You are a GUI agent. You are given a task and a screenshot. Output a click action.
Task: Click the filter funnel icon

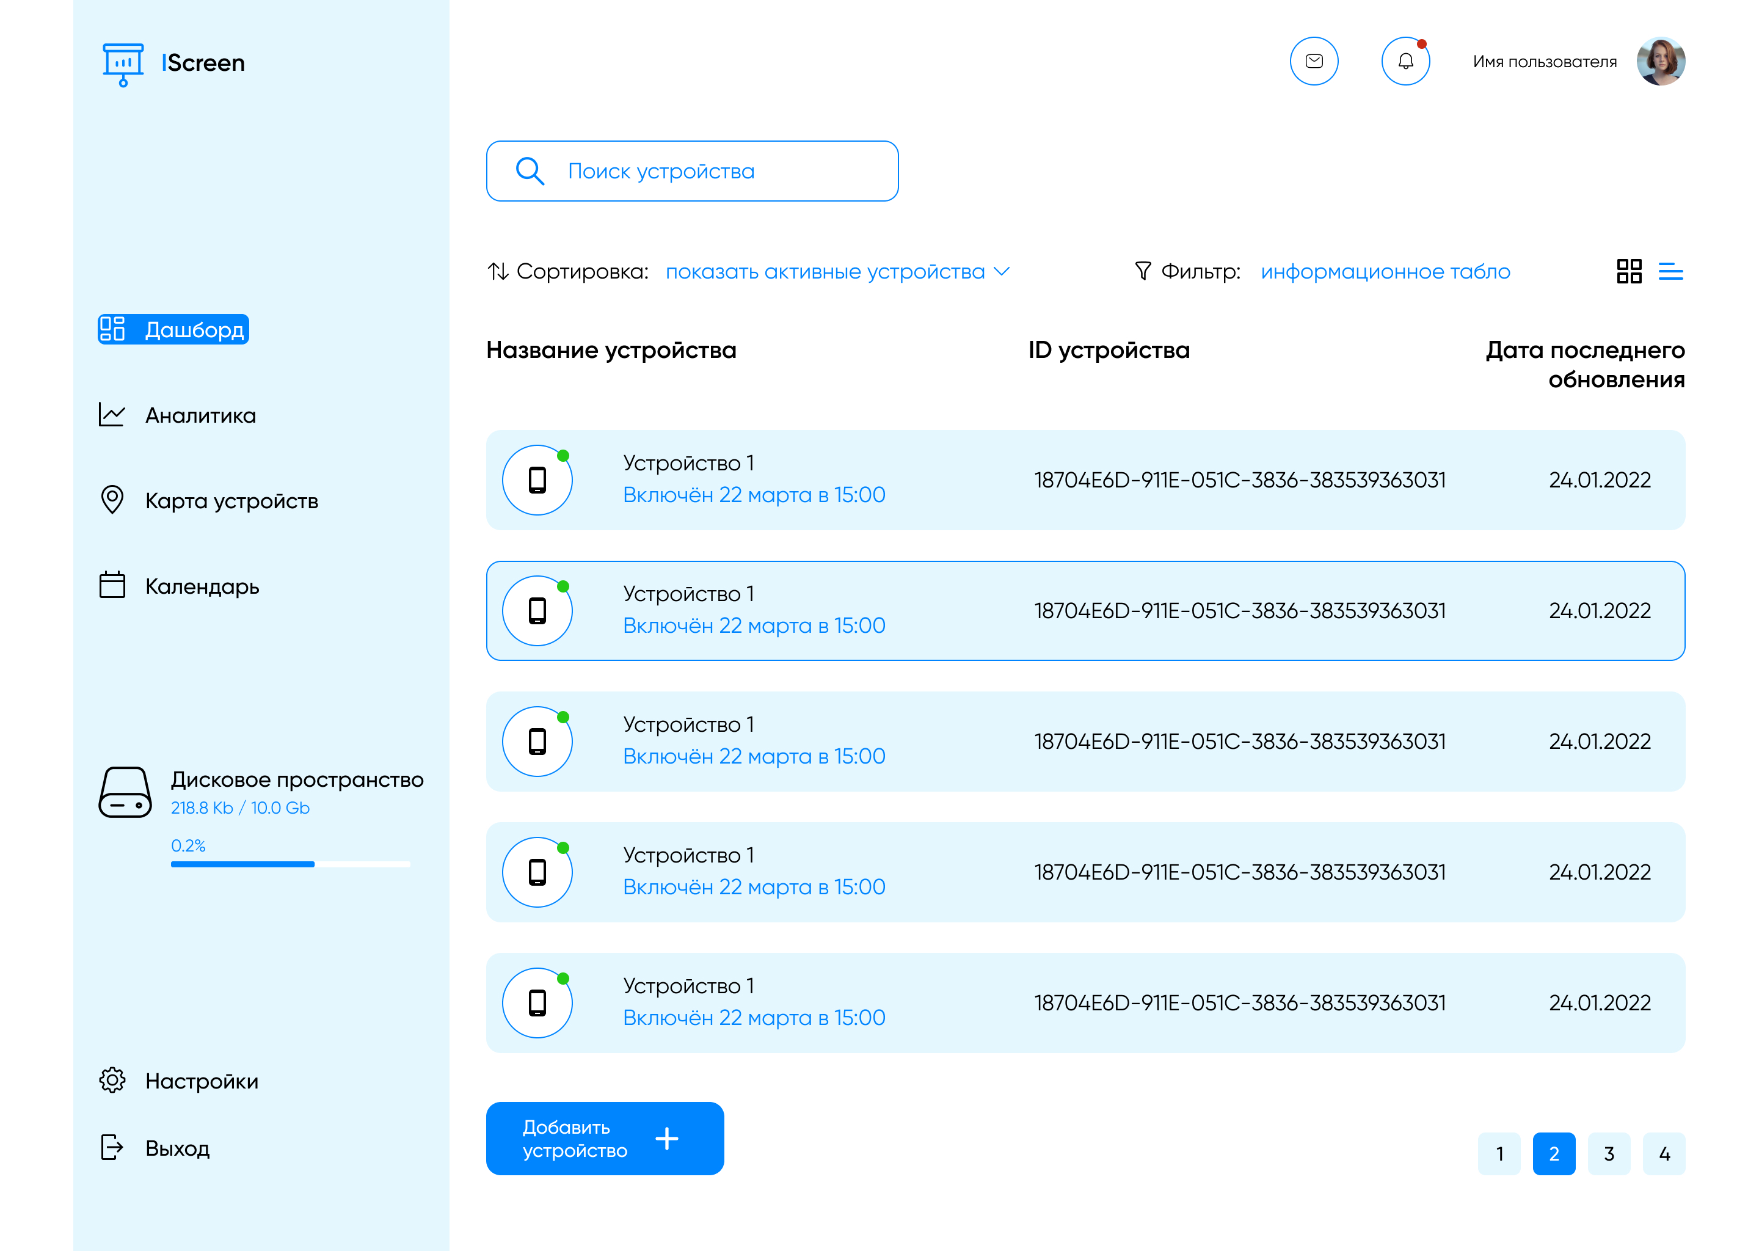click(x=1143, y=271)
